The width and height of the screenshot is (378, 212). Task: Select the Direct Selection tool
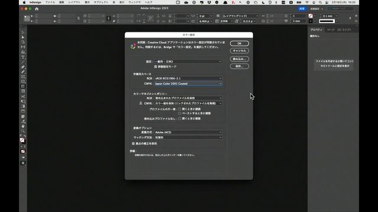(23, 37)
